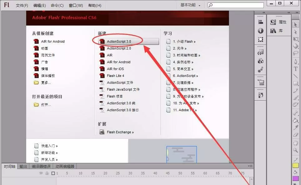Toggle the timeline lock-all-layers icon

click(x=47, y=173)
